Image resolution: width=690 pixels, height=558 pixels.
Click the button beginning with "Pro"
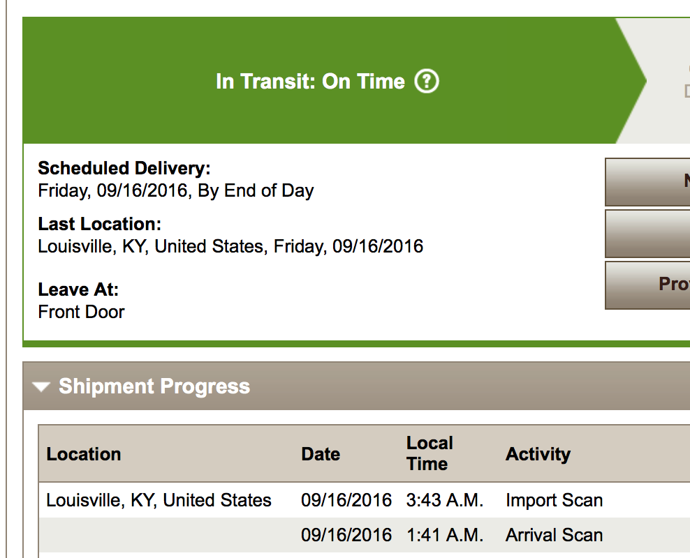pos(647,285)
